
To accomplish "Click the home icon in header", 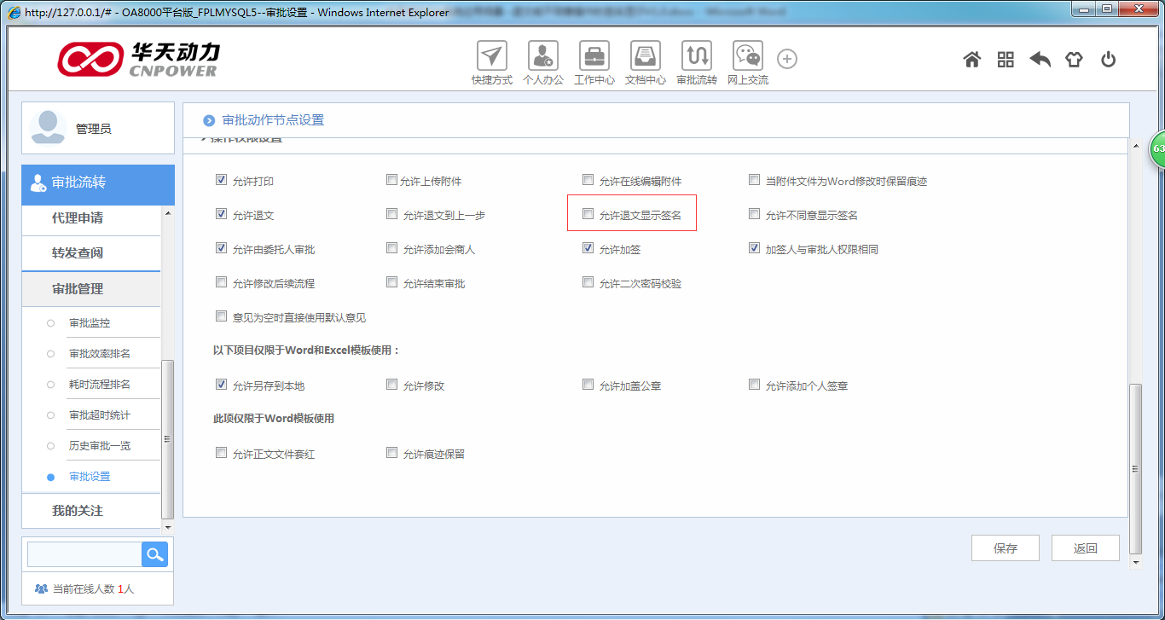I will click(x=971, y=60).
